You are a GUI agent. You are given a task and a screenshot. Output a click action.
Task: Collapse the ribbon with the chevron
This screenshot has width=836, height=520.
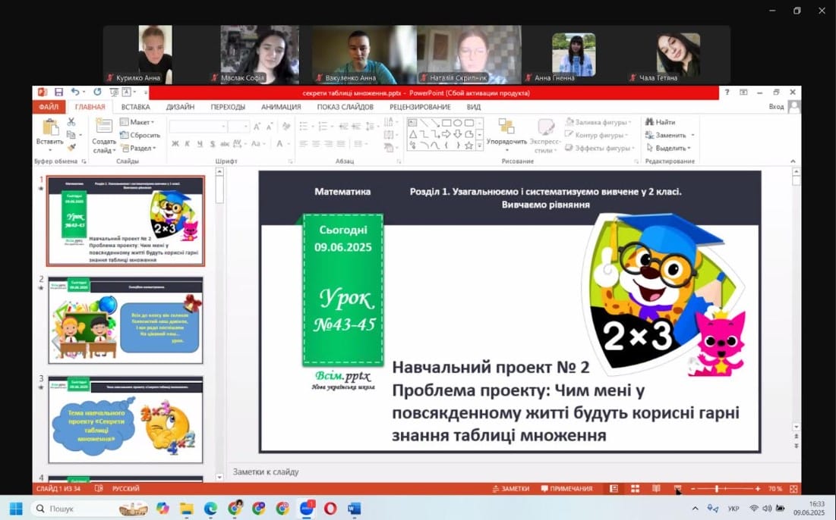[793, 161]
